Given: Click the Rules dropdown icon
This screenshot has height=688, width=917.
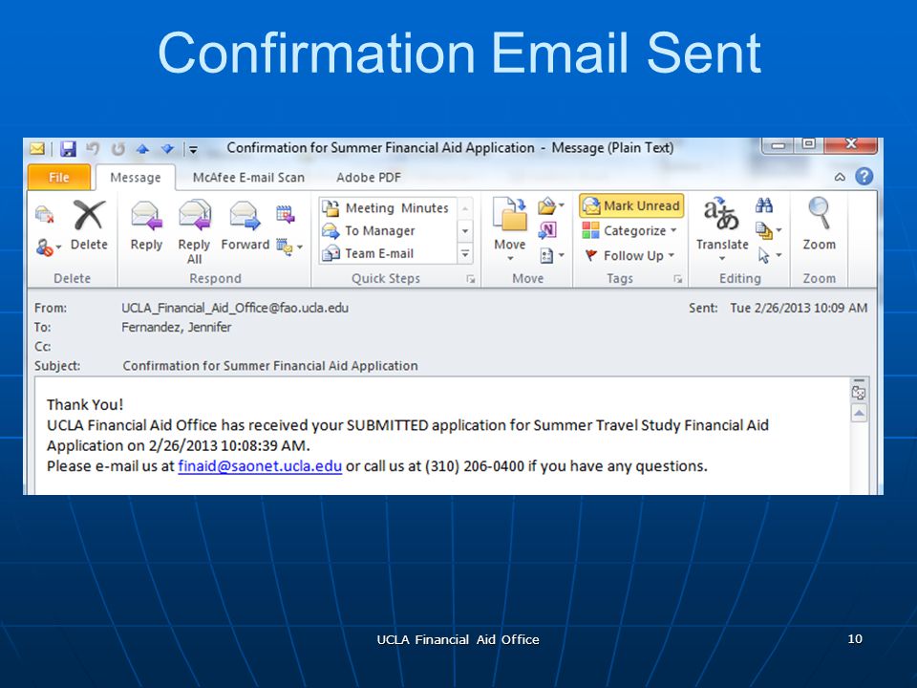Looking at the screenshot, I should click(550, 205).
